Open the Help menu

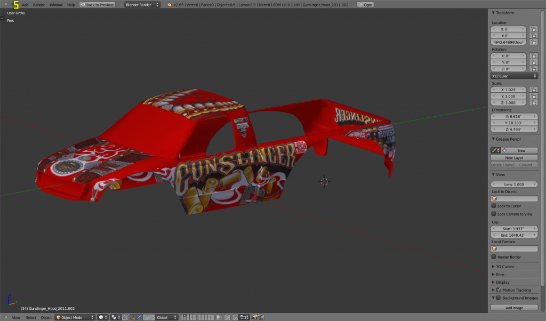tap(71, 5)
